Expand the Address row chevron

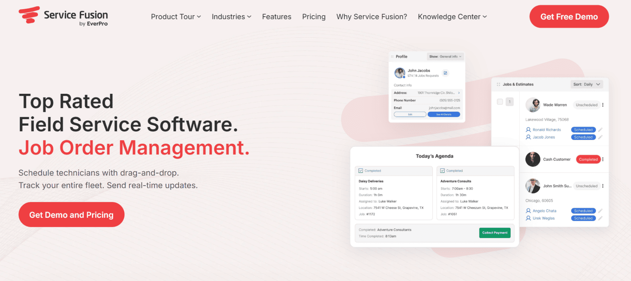[x=459, y=93]
